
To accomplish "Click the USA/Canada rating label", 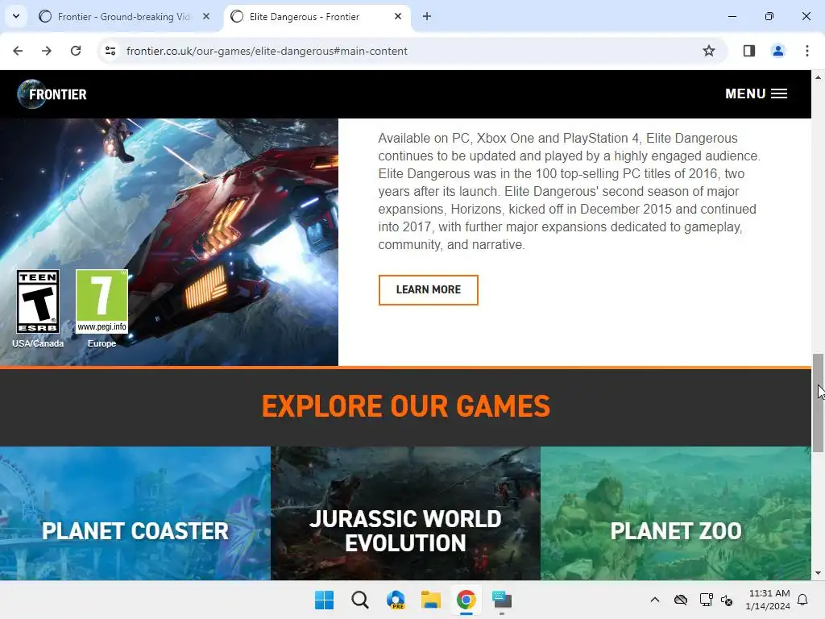I will [38, 343].
